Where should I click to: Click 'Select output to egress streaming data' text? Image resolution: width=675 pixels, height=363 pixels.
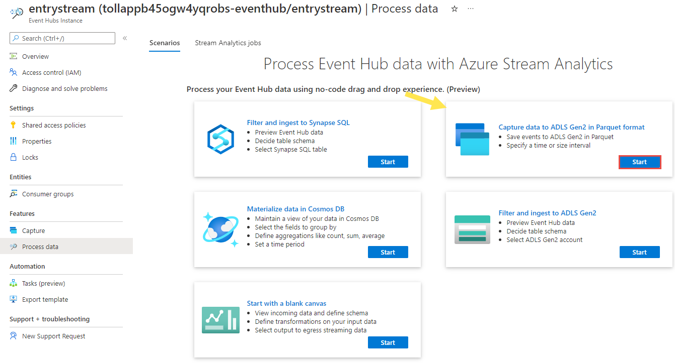point(311,330)
